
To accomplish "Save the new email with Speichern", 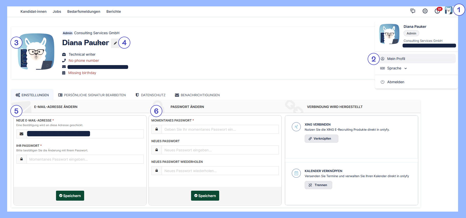I will [x=70, y=196].
